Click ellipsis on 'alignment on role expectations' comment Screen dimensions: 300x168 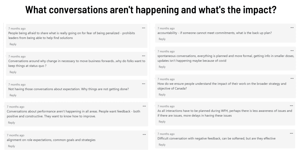(144, 134)
